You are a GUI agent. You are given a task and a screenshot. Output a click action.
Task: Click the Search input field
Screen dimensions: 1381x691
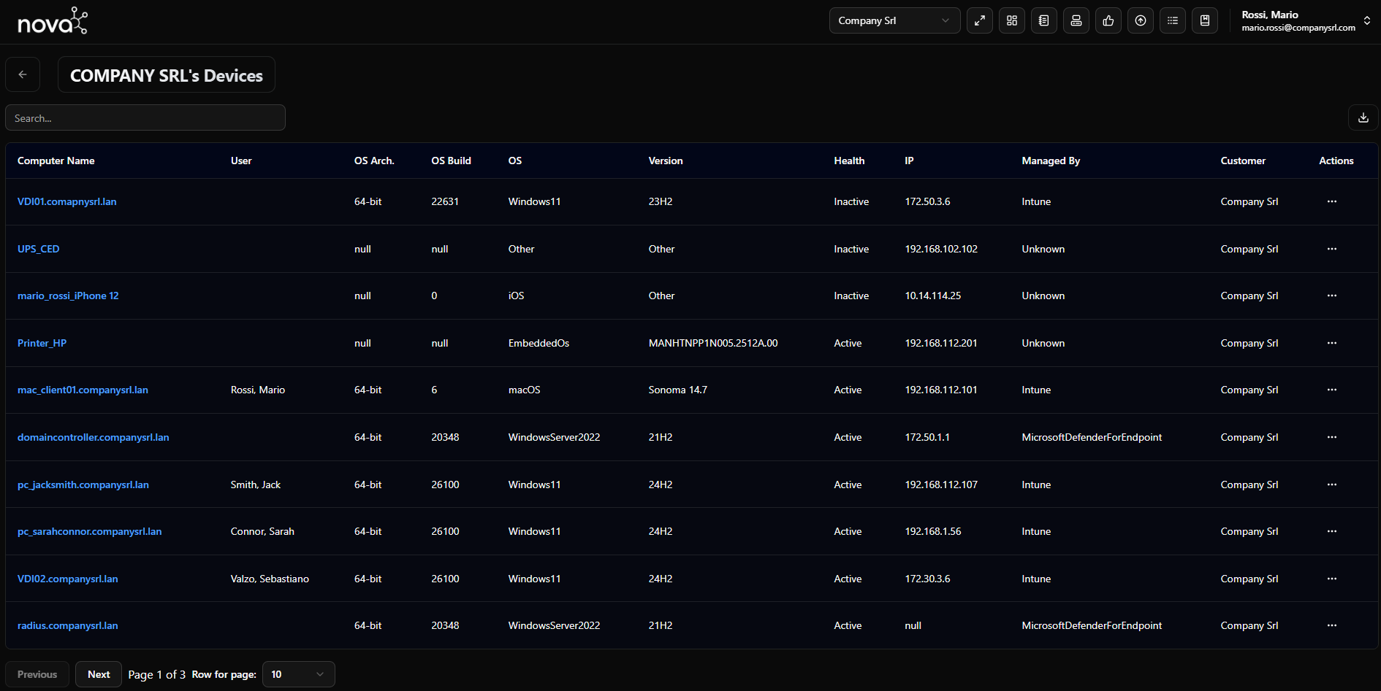[145, 117]
